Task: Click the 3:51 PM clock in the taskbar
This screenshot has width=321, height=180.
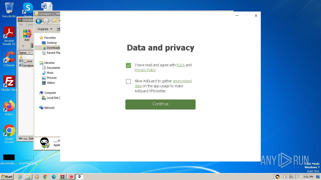Action: point(308,177)
